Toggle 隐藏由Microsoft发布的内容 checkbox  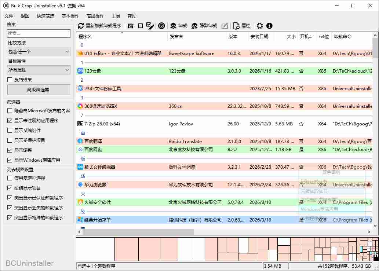point(10,110)
